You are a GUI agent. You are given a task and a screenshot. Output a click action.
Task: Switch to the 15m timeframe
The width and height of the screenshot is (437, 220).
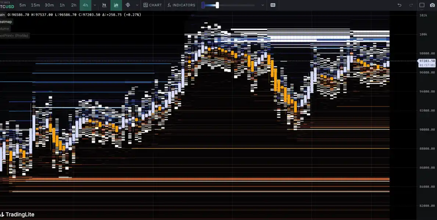pos(35,5)
